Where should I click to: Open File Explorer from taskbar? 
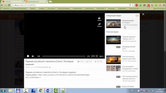coord(11,91)
